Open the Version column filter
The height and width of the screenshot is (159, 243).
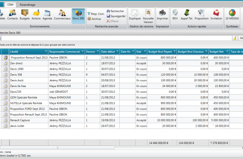click(98, 52)
